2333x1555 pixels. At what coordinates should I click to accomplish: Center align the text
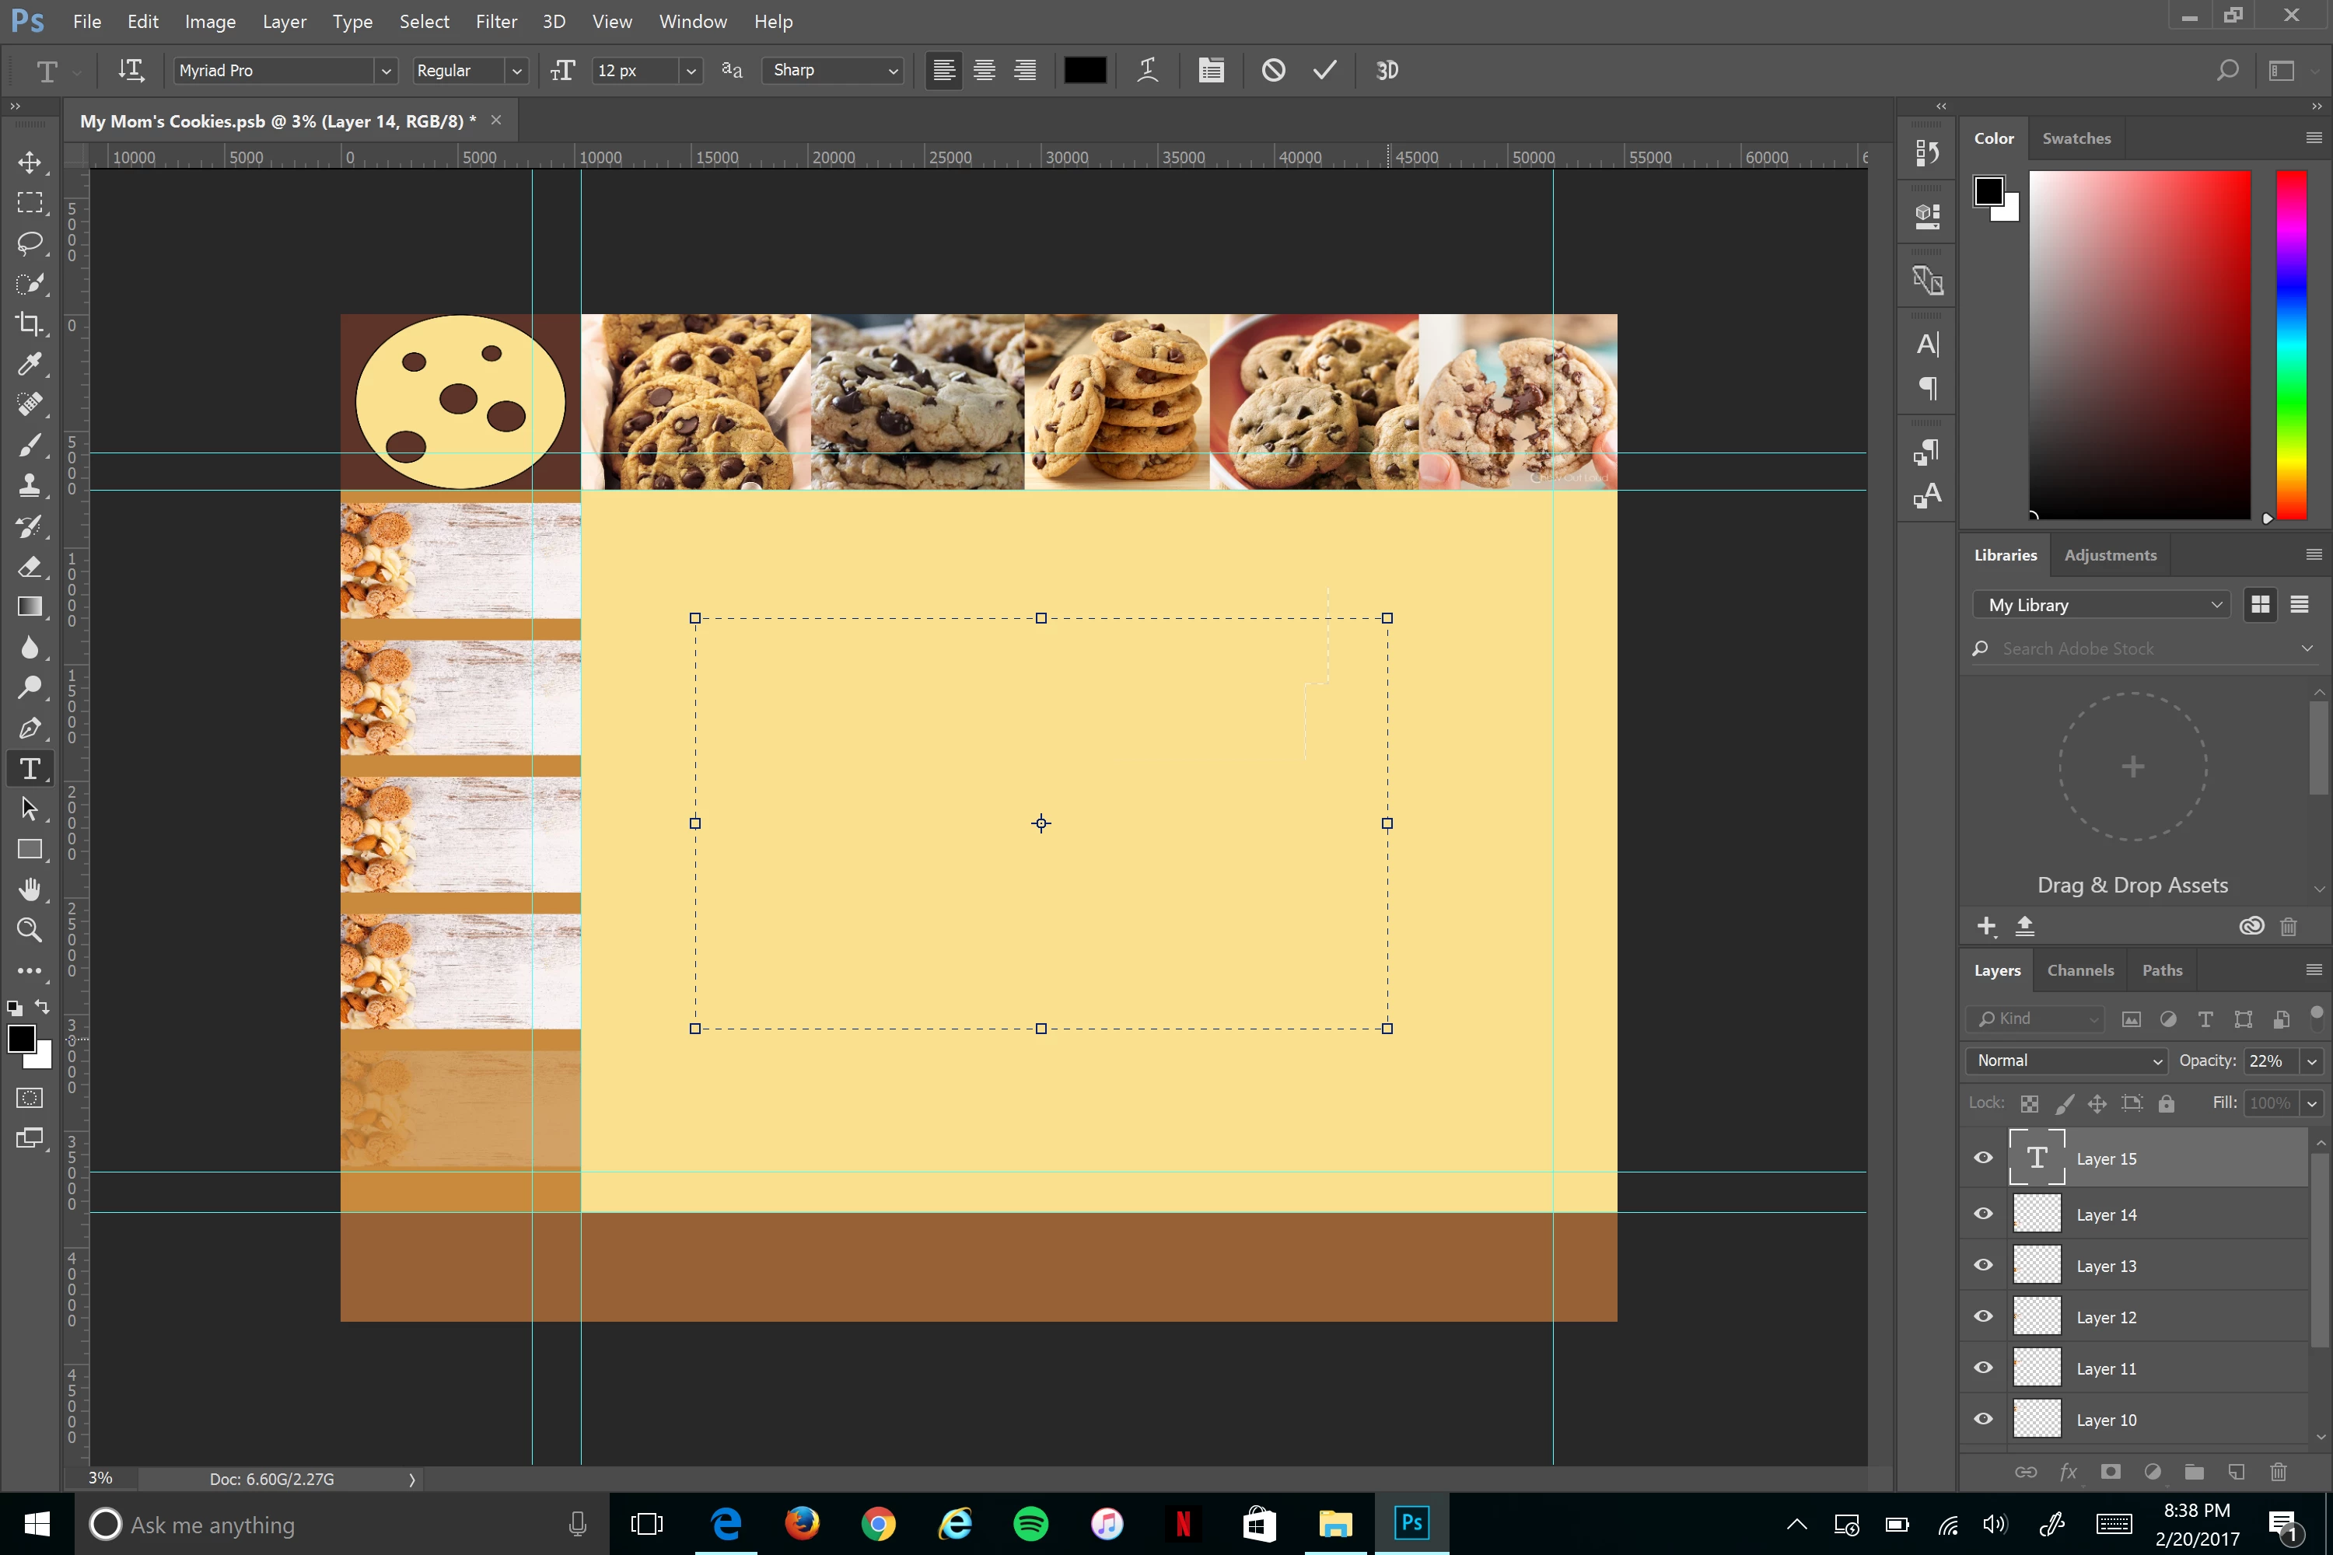click(984, 71)
